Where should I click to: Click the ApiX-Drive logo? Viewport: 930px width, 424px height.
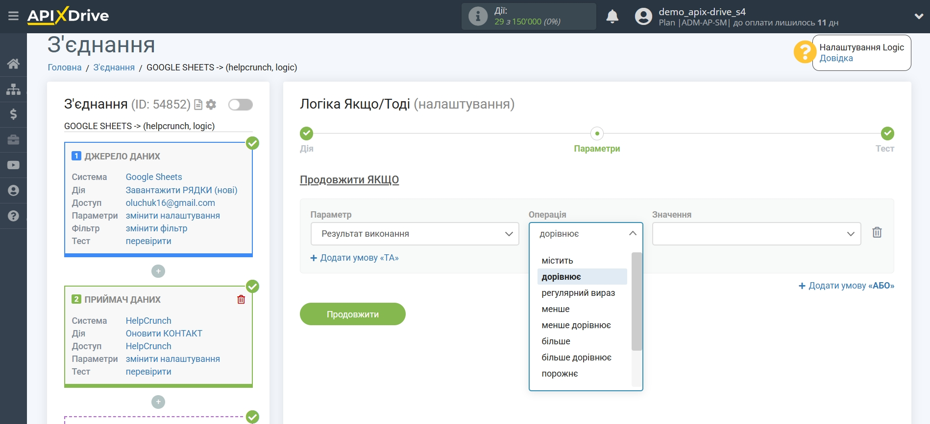coord(68,16)
